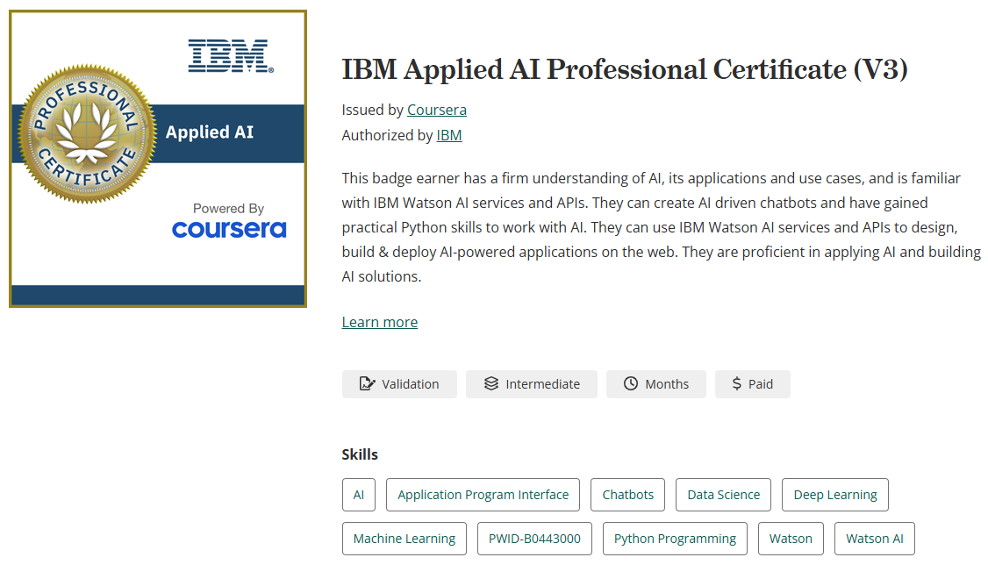Click the Intermediate layers icon
This screenshot has height=586, width=988.
point(490,383)
